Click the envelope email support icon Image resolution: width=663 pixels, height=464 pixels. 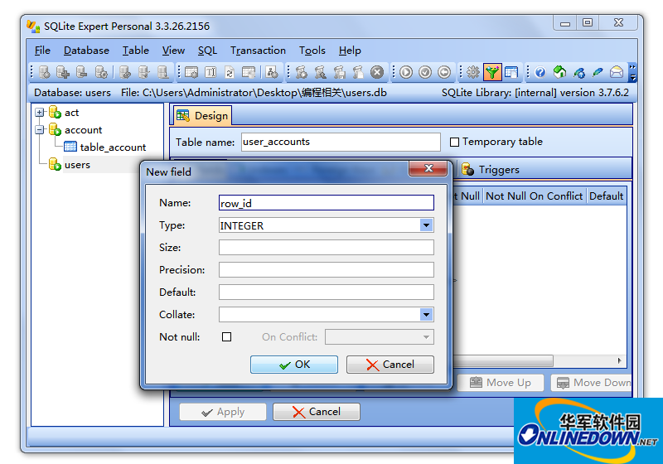617,72
